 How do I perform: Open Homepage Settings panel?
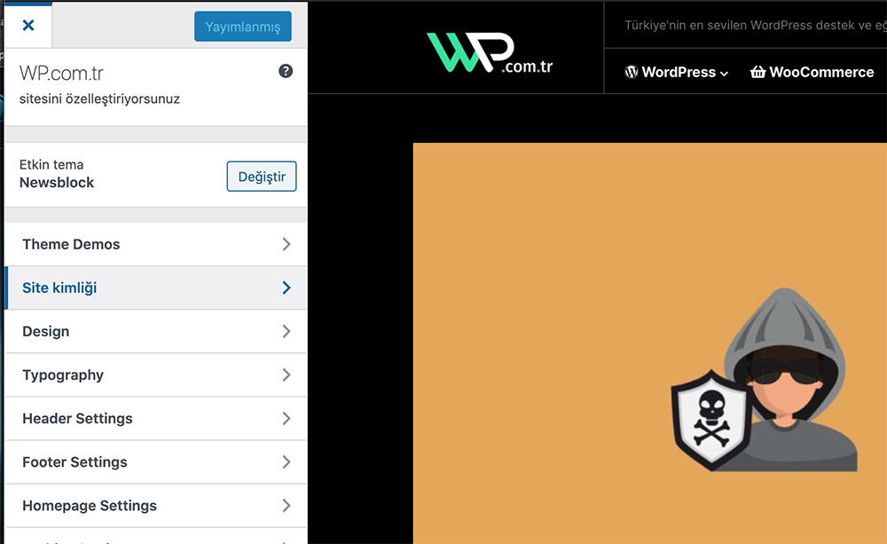(x=156, y=506)
